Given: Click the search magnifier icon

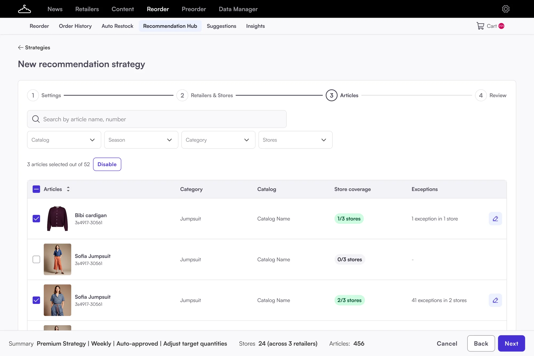Looking at the screenshot, I should (x=36, y=119).
